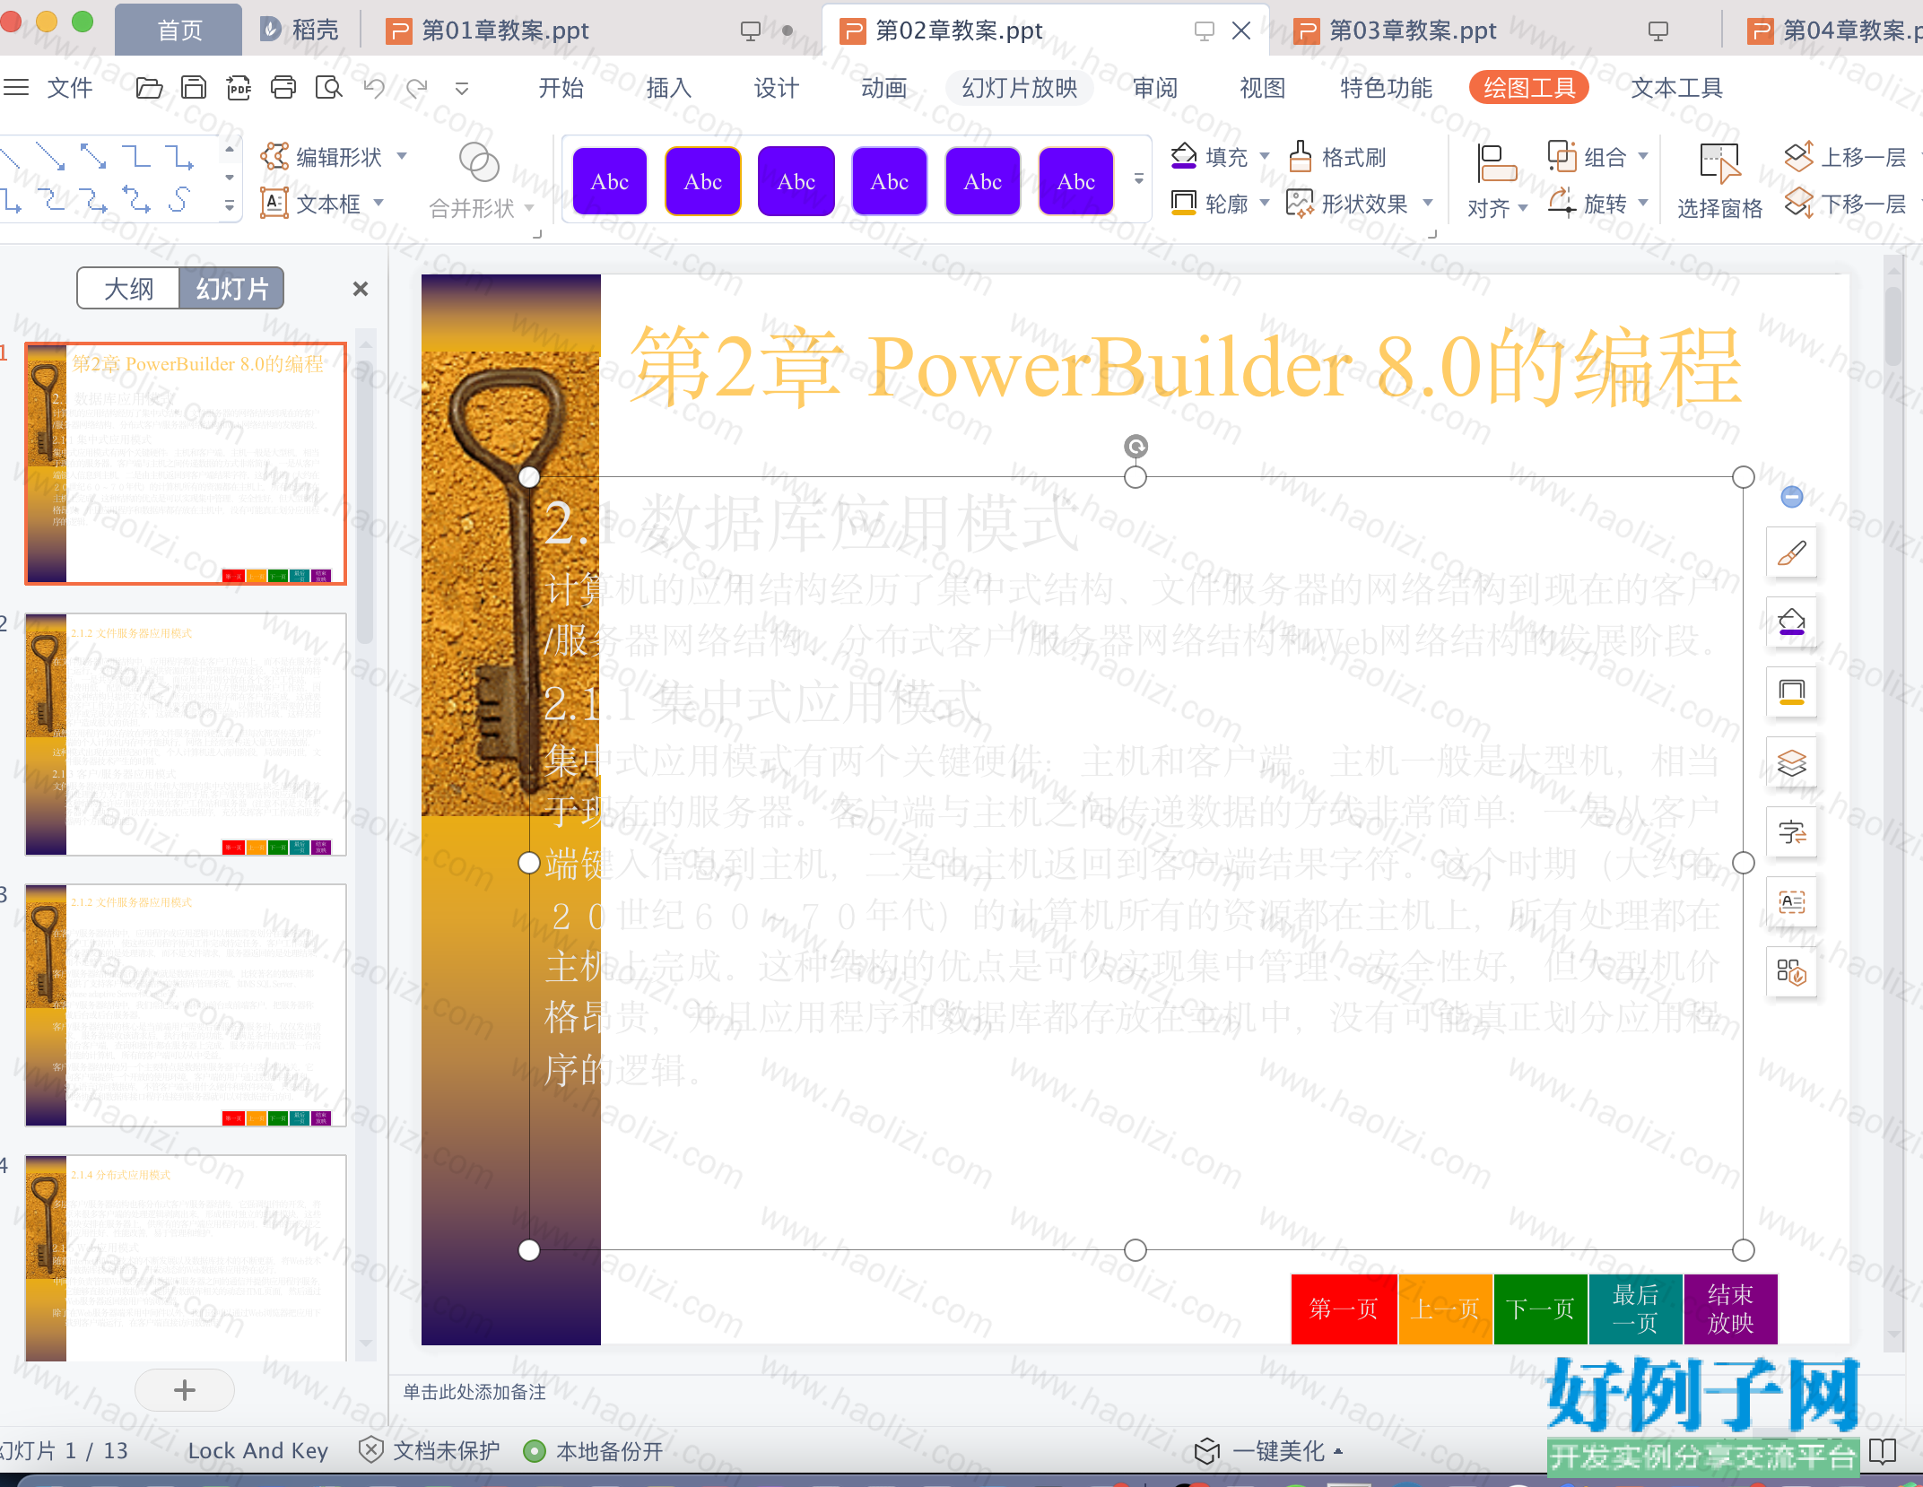
Task: Redo the last undone action
Action: click(417, 88)
